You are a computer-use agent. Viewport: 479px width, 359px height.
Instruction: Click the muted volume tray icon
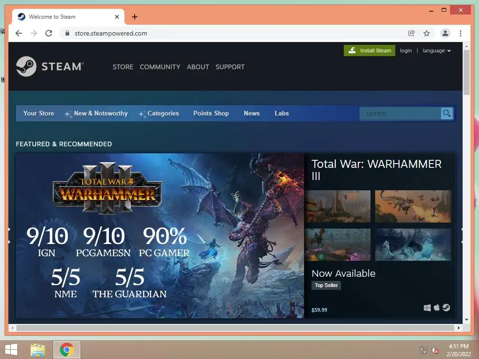coord(435,350)
